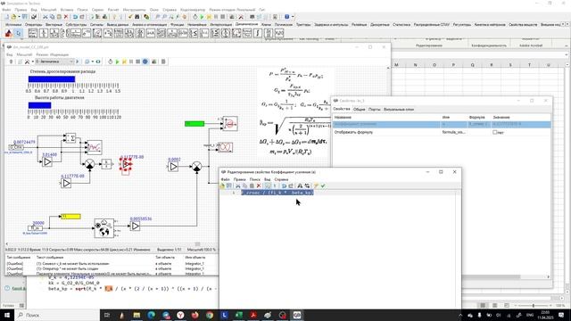Select the summation block in schematic

click(x=70, y=138)
